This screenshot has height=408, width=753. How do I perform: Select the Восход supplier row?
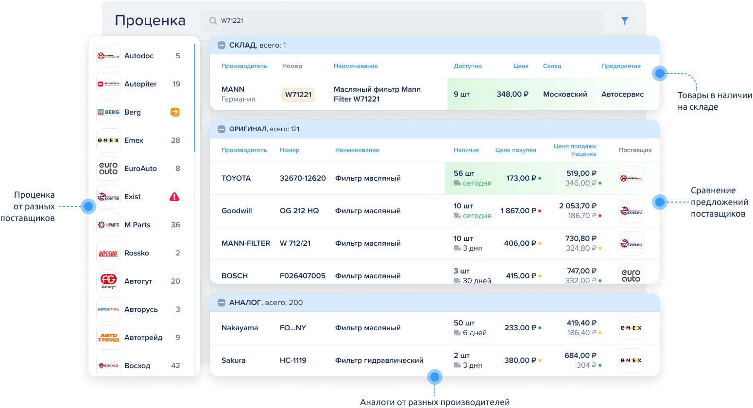pyautogui.click(x=141, y=365)
